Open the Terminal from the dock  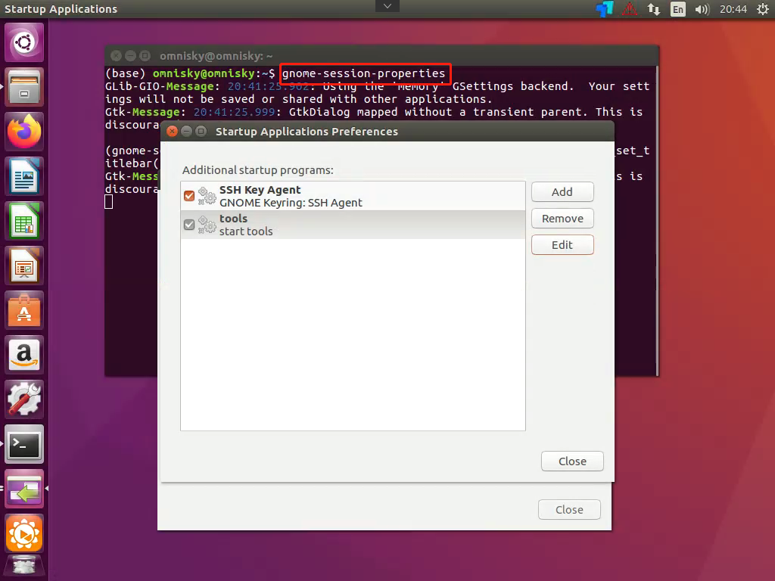point(24,445)
